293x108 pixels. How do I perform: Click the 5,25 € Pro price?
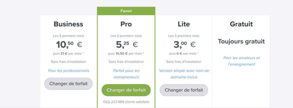(127, 45)
